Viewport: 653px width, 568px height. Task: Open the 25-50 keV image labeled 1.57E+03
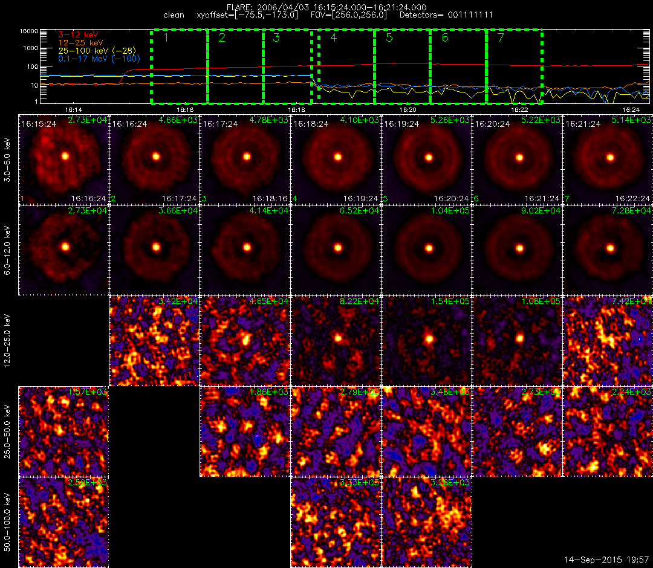click(63, 432)
